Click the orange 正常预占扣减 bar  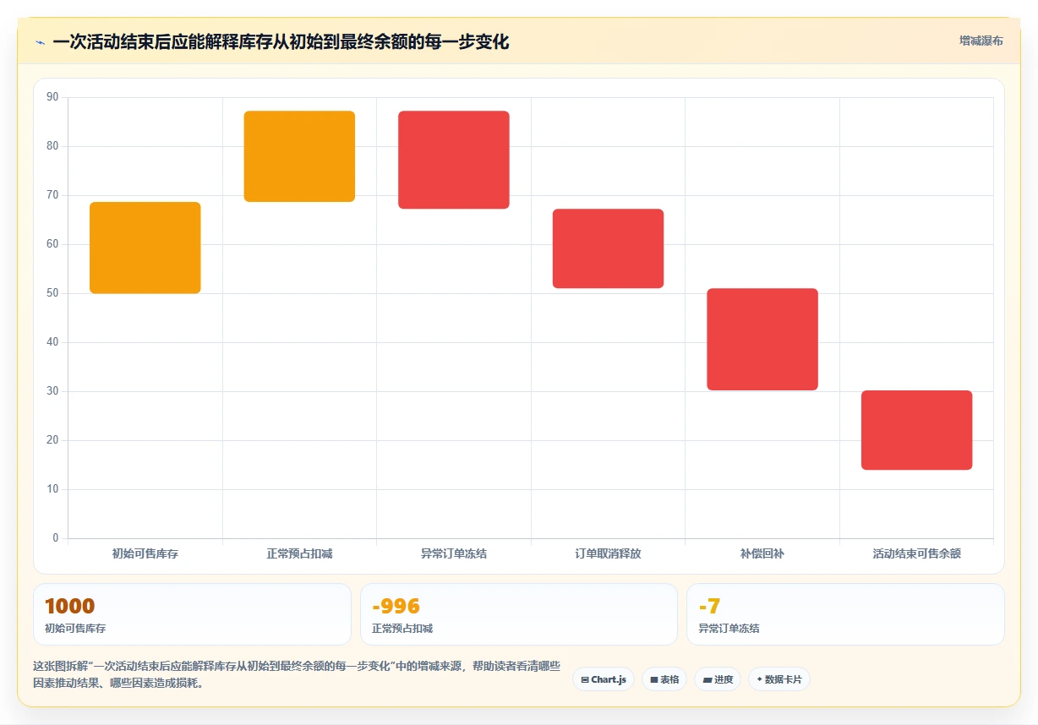coord(299,156)
